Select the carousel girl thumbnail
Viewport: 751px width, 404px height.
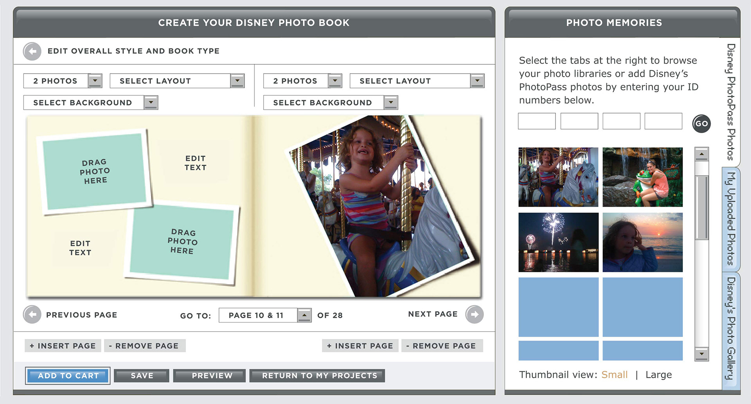[559, 177]
